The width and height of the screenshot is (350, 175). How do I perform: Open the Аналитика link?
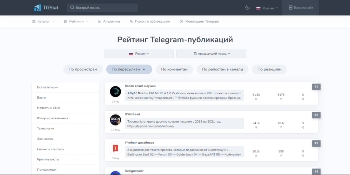pyautogui.click(x=109, y=22)
